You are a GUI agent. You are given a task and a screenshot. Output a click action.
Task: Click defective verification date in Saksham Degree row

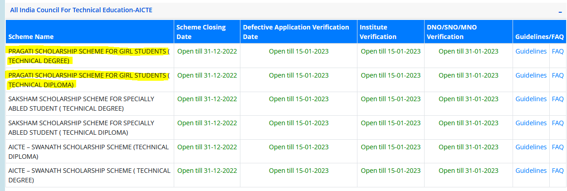point(299,99)
